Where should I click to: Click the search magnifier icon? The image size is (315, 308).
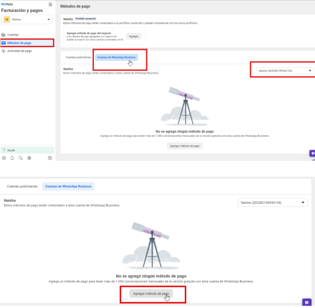[x=21, y=158]
